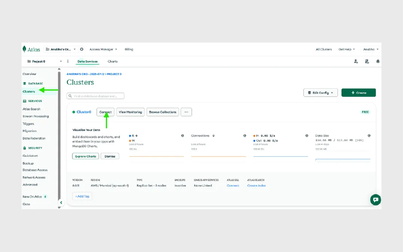Dismiss the Visualize Your Data prompt

(110, 156)
